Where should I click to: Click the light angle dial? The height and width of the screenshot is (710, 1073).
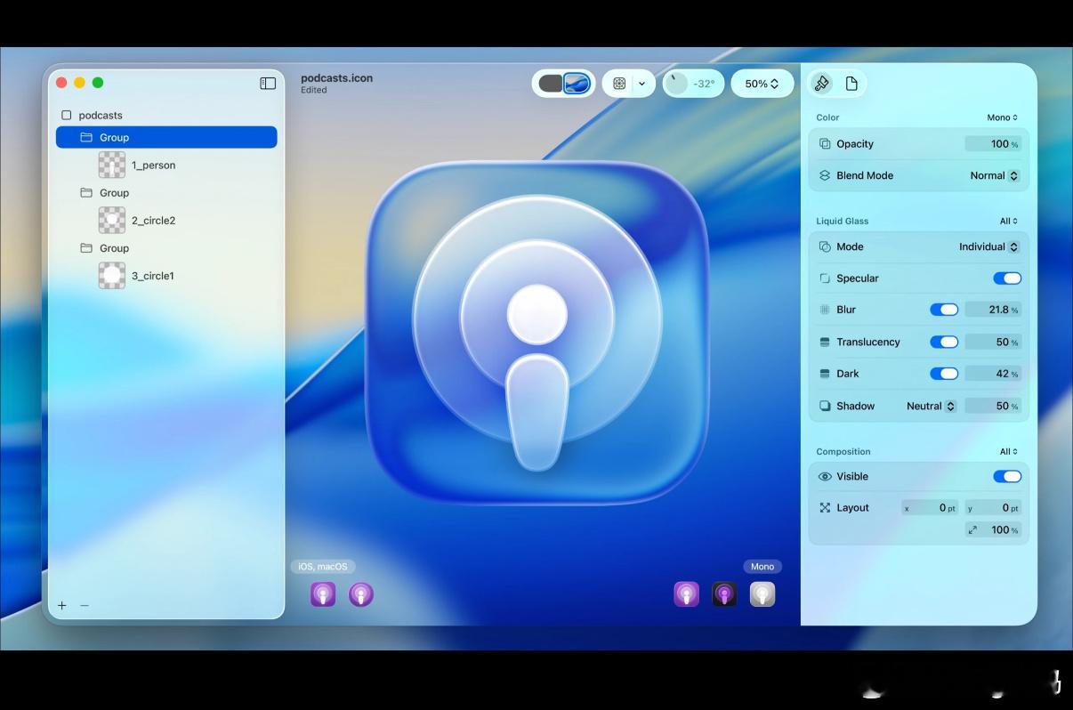pyautogui.click(x=679, y=84)
